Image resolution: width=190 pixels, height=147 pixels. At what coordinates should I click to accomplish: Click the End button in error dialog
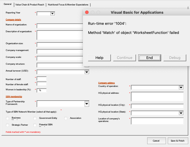pyautogui.click(x=149, y=58)
